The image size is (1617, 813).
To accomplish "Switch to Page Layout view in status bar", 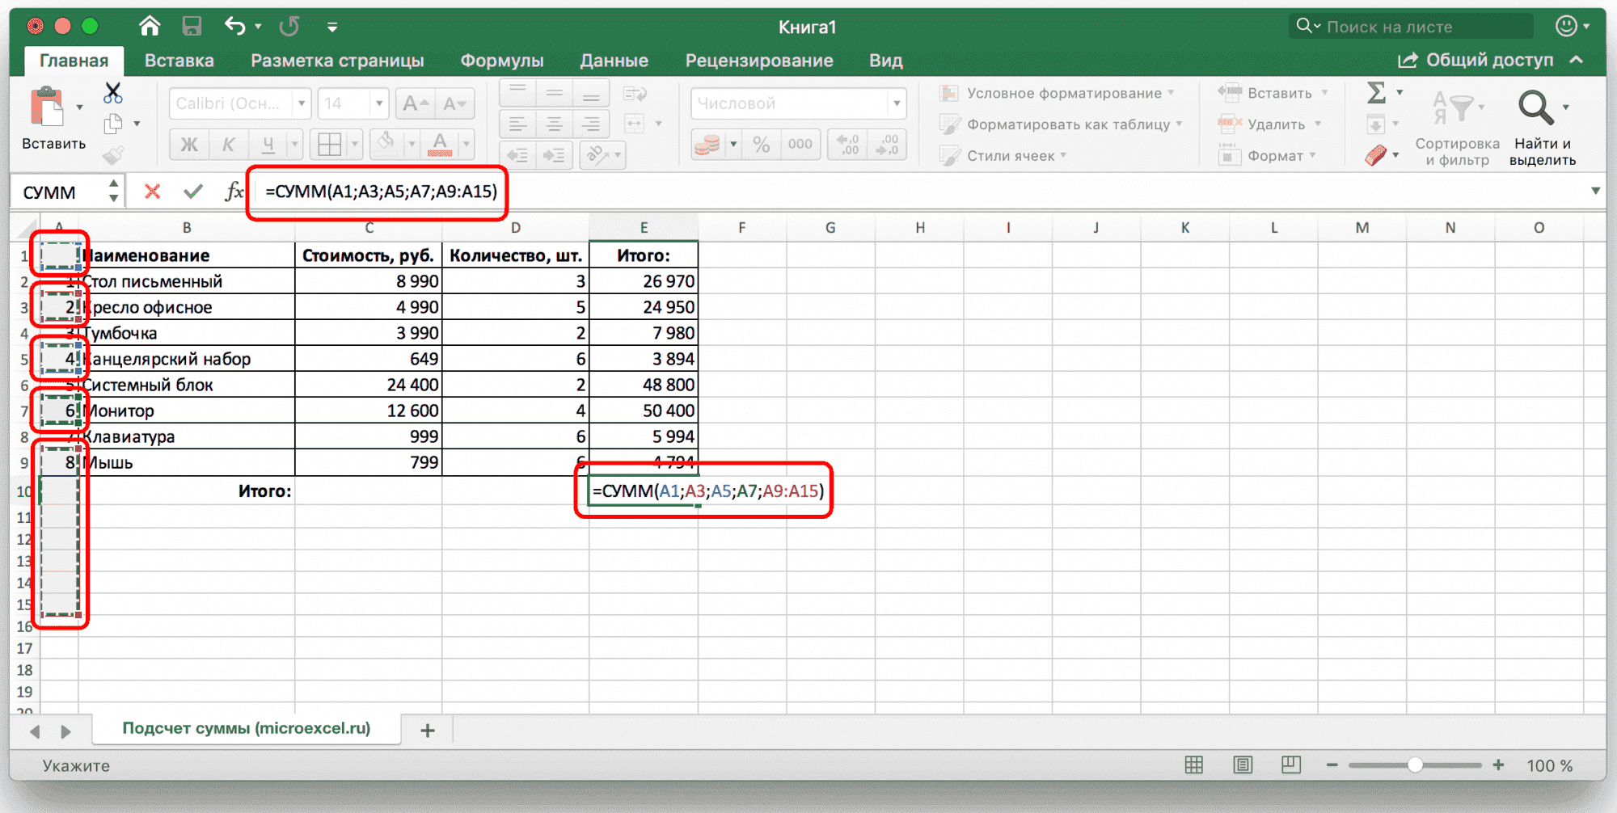I will [1243, 765].
